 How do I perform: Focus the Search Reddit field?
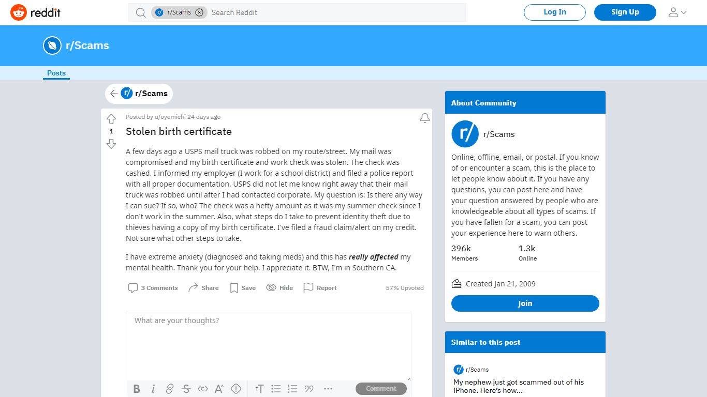336,12
